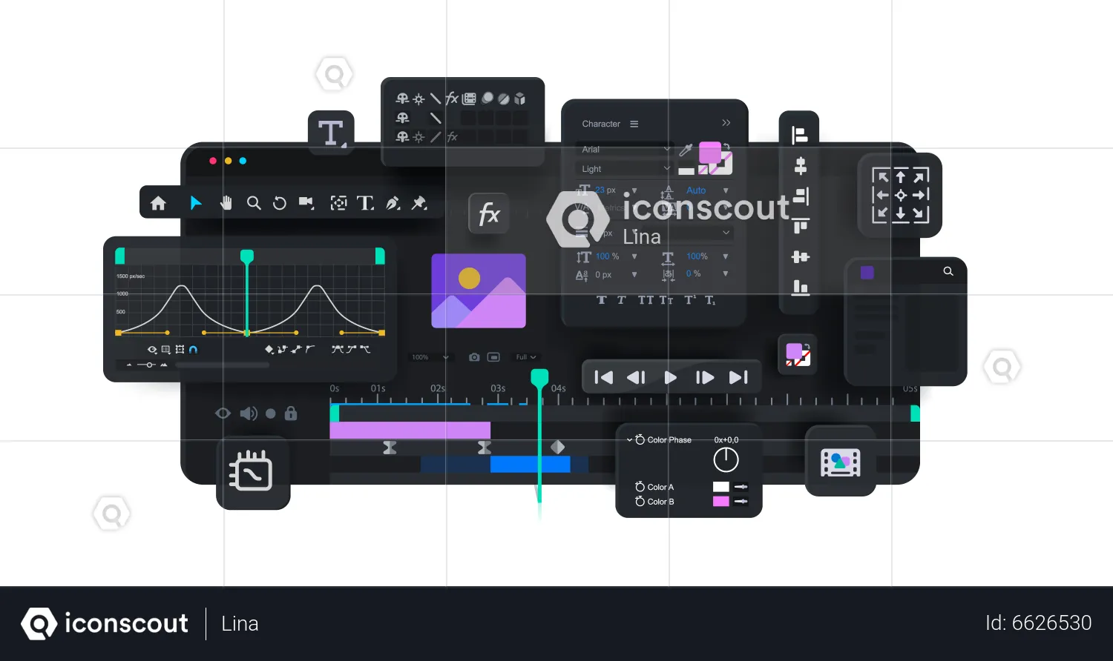This screenshot has width=1113, height=661.
Task: Jump to last frame playback button
Action: [x=738, y=377]
